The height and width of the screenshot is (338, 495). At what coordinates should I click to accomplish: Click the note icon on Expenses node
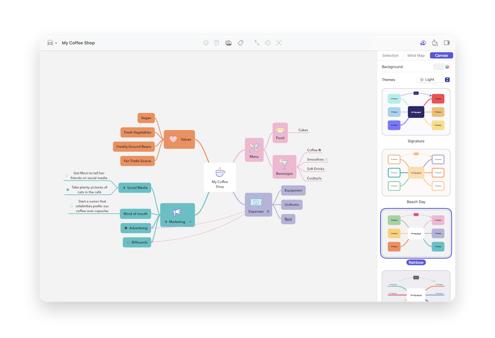[268, 212]
